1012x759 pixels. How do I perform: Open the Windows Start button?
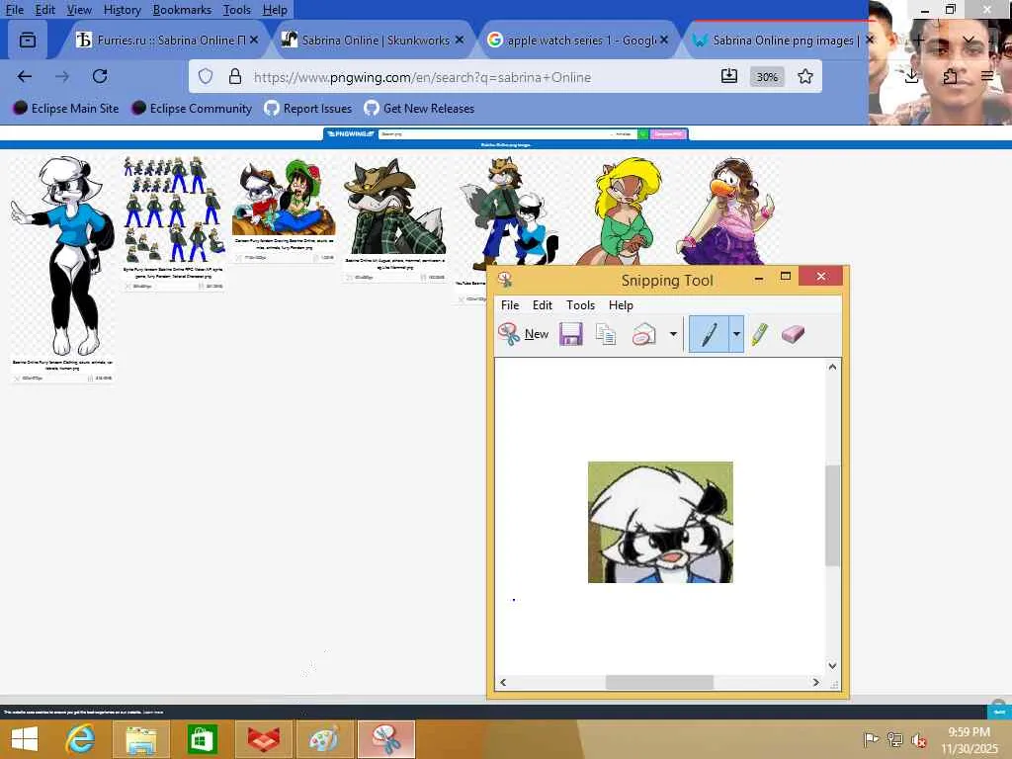[25, 739]
